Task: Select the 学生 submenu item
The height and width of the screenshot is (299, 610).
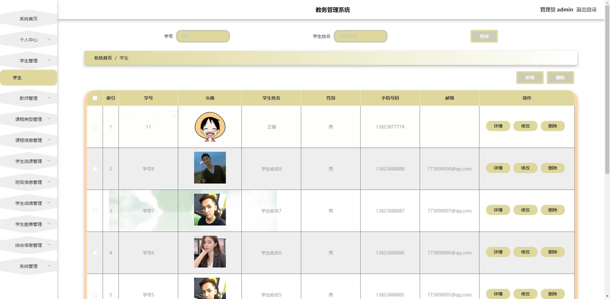Action: pos(29,78)
